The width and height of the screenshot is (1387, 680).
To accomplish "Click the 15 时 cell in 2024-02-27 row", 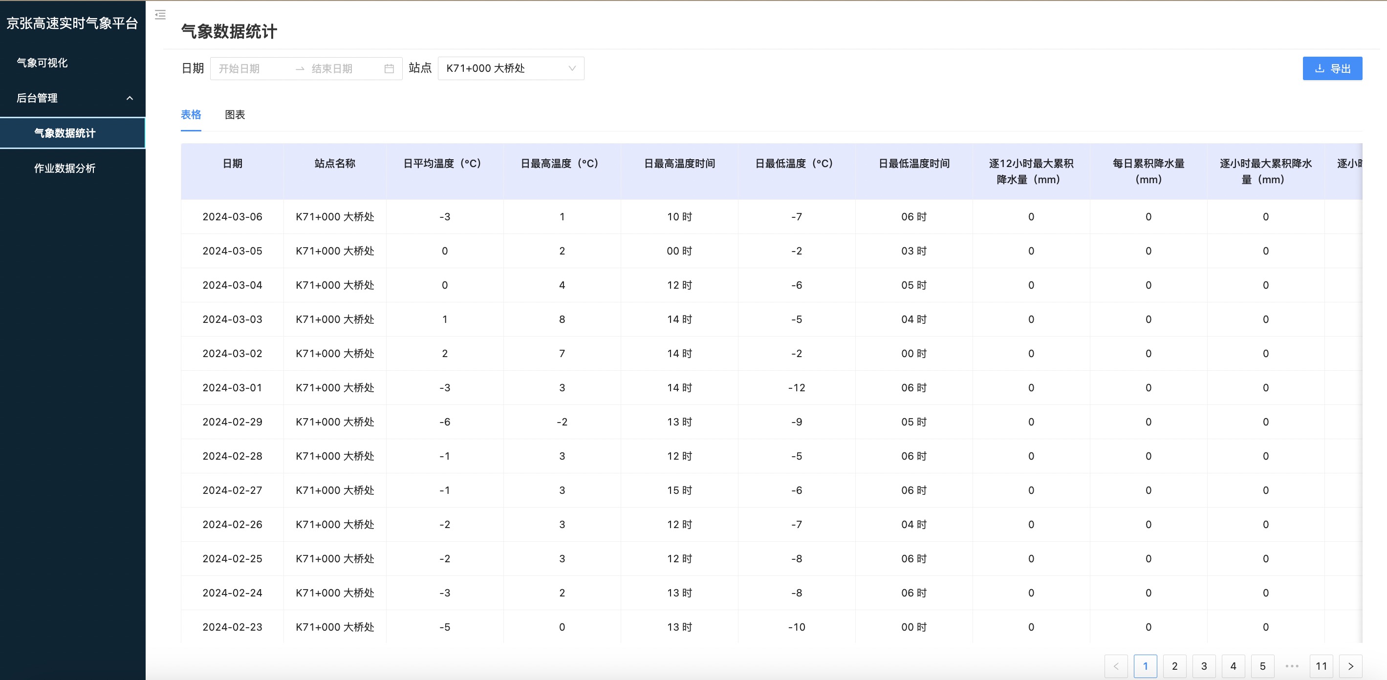I will tap(679, 490).
